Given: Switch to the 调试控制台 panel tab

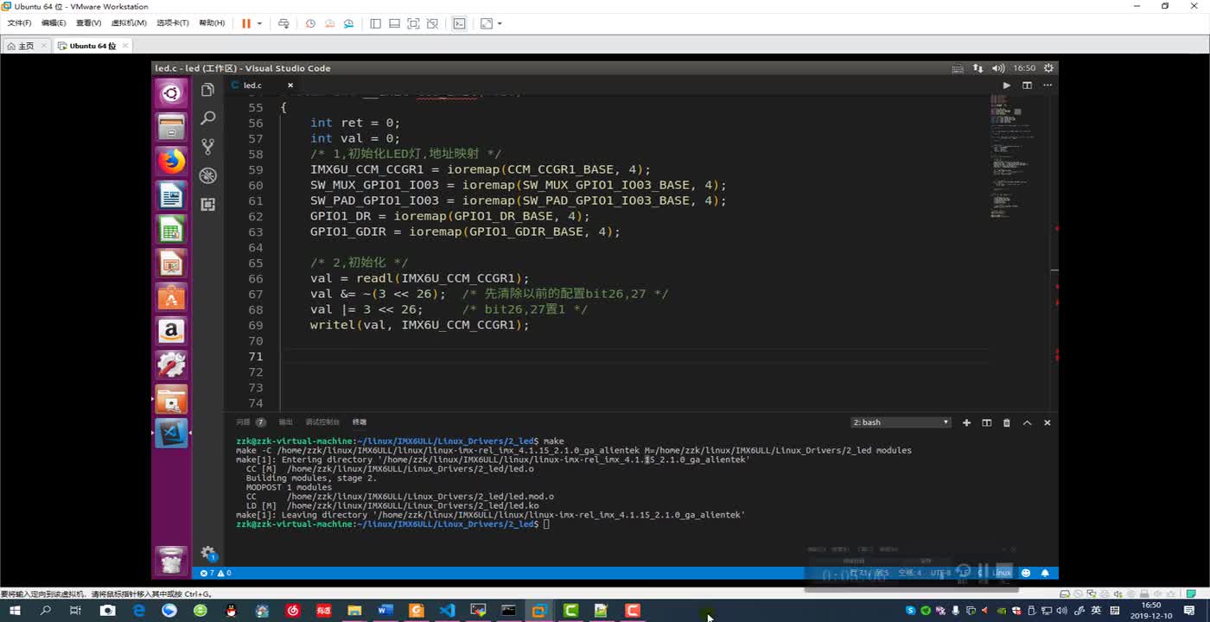Looking at the screenshot, I should click(x=322, y=422).
